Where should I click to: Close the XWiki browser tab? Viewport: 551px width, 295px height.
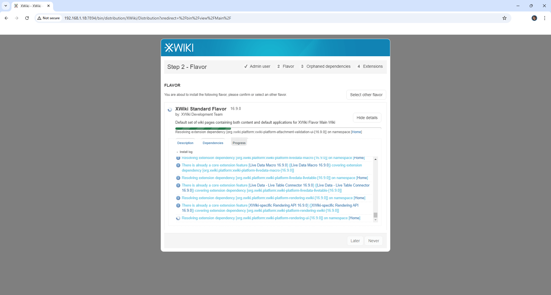[x=48, y=6]
